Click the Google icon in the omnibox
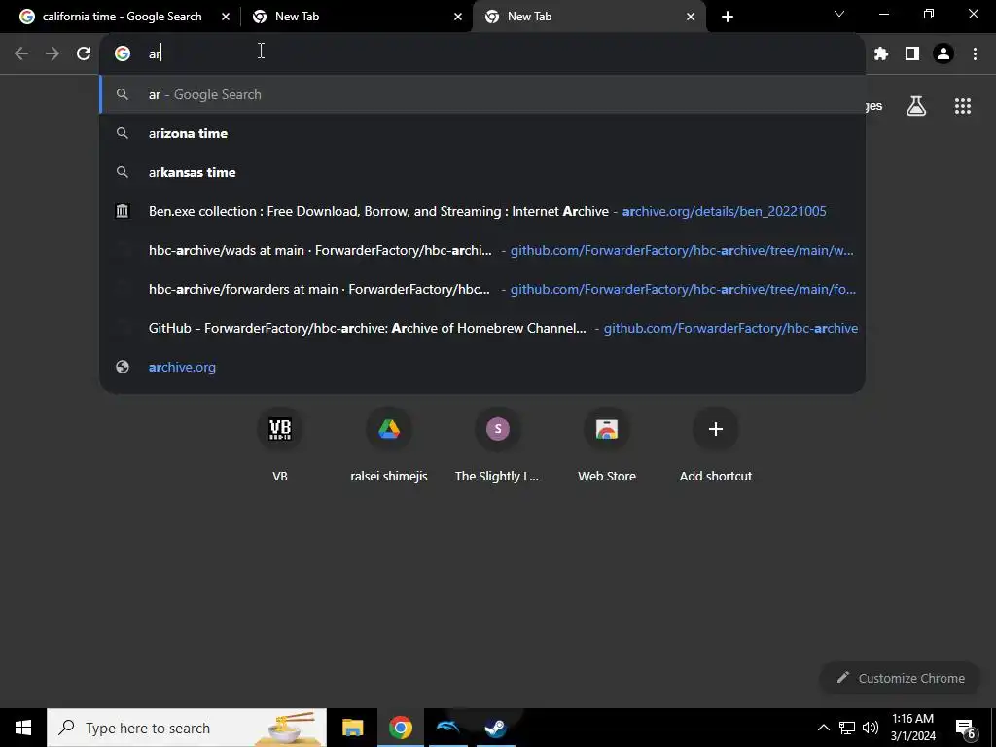This screenshot has height=747, width=996. 123,53
